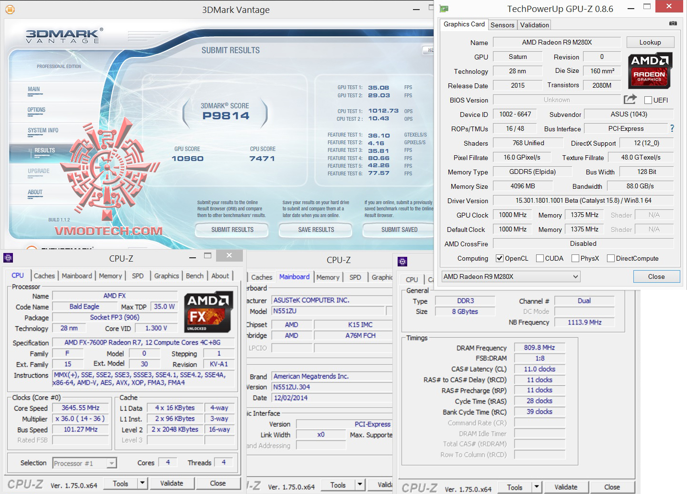Click the GPU-Z Close button
Screen dimensions: 687x494
[656, 276]
